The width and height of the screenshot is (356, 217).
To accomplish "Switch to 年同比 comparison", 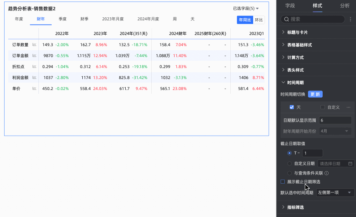I will point(245,20).
